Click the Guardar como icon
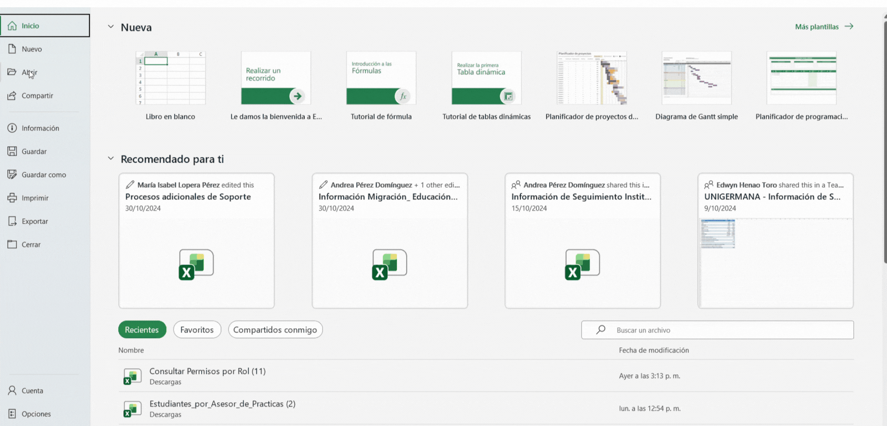Viewport: 887px width, 426px height. tap(12, 175)
